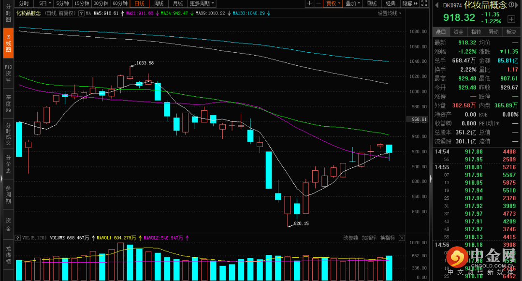This screenshot has width=522, height=281.
Task: Open 分时图 in the left sidebar
Action: tap(8, 14)
